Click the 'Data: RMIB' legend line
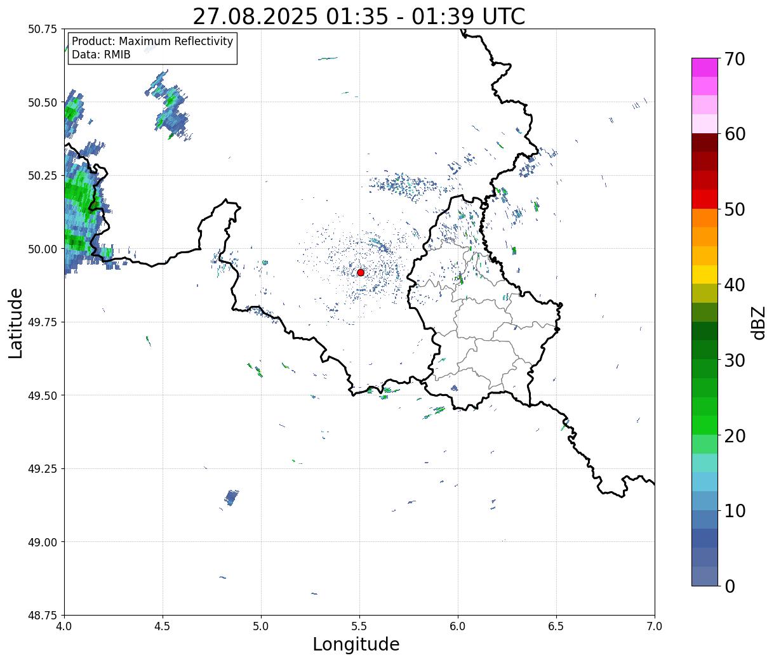 [101, 55]
